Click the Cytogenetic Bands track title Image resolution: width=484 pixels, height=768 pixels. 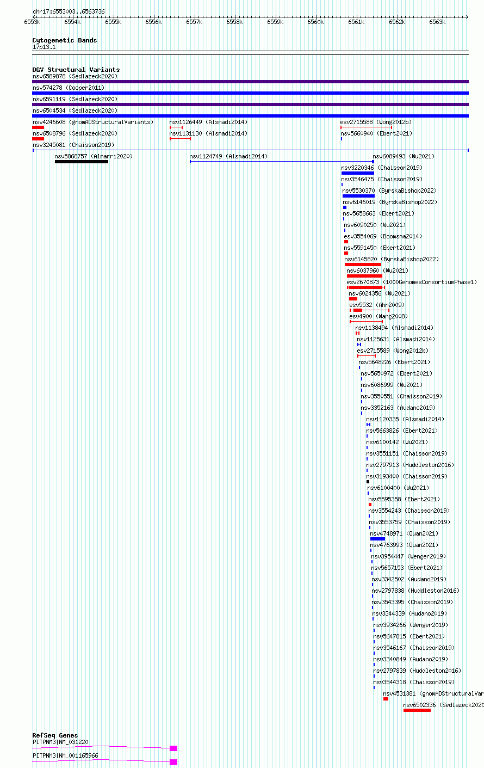65,40
